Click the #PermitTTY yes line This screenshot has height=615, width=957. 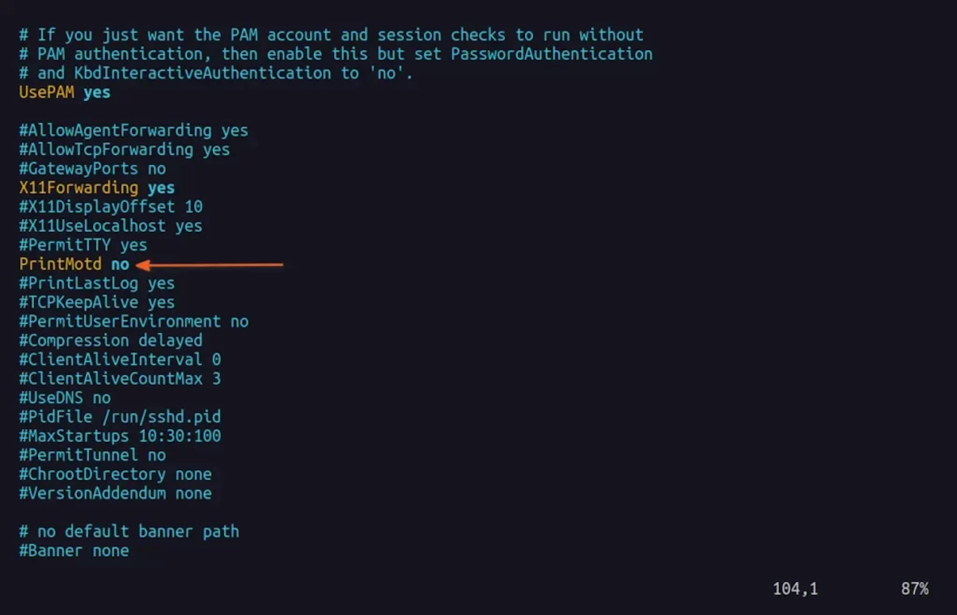[x=83, y=245]
